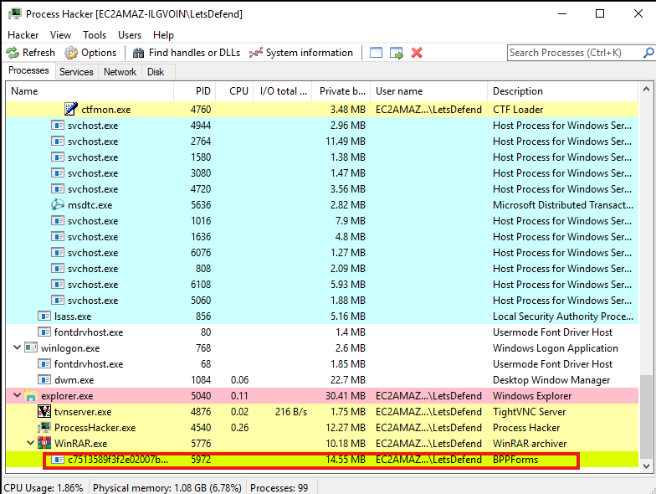
Task: Click icon of svchost.exe PID 1016
Action: click(x=58, y=221)
